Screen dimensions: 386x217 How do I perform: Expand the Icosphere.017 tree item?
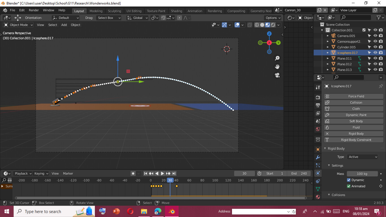point(327,53)
